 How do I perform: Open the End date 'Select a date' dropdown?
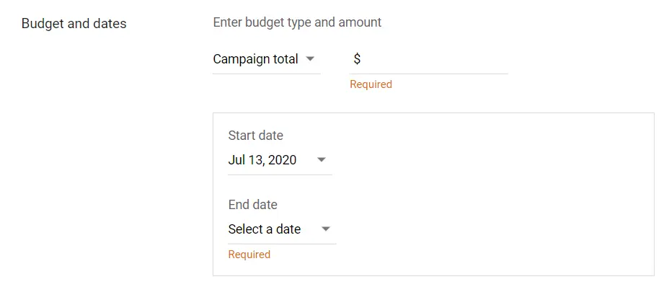[280, 229]
